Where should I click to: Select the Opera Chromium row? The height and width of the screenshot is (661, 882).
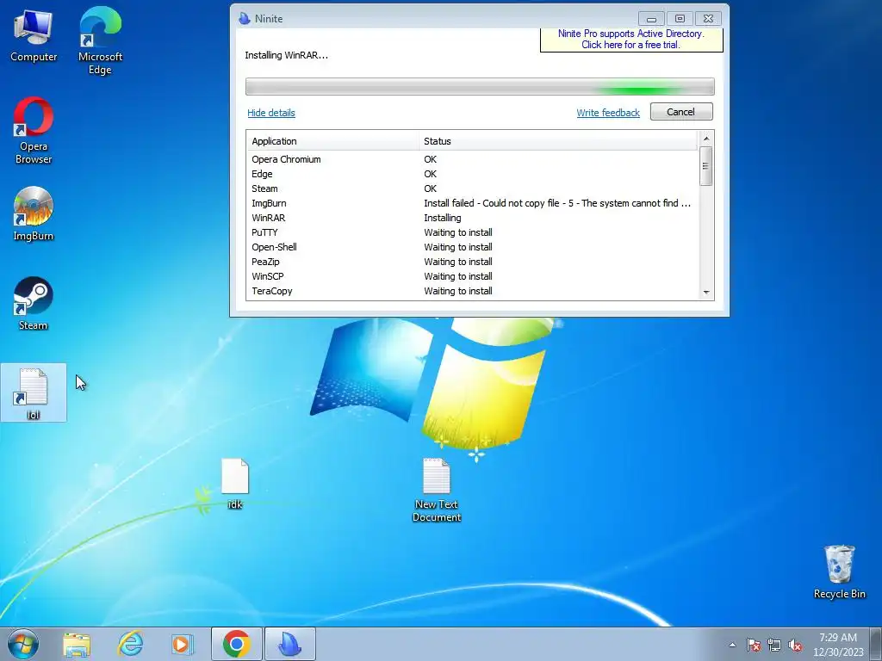[x=473, y=159]
